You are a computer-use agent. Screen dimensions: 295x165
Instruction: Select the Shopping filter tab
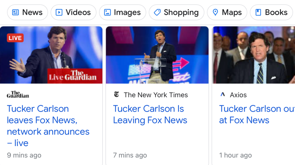pyautogui.click(x=176, y=12)
